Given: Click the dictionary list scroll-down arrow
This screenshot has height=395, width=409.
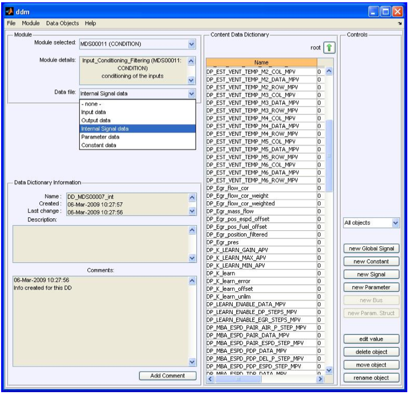Looking at the screenshot, I should point(329,370).
